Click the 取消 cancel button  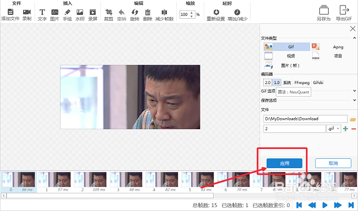click(x=333, y=163)
